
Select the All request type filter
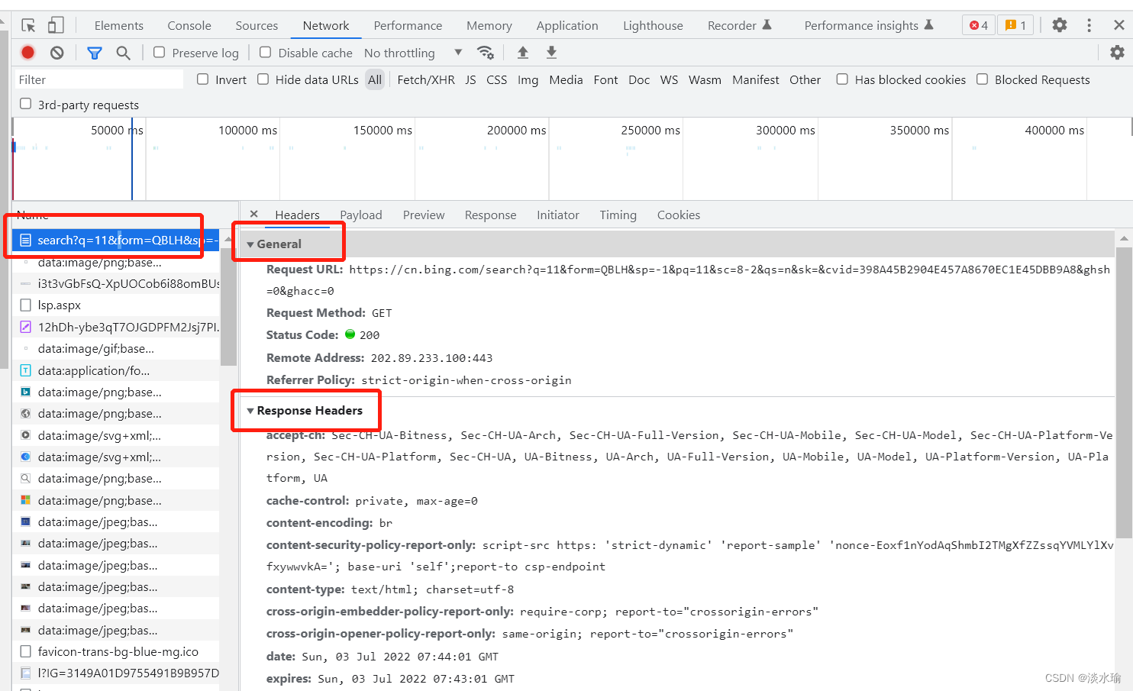(374, 79)
